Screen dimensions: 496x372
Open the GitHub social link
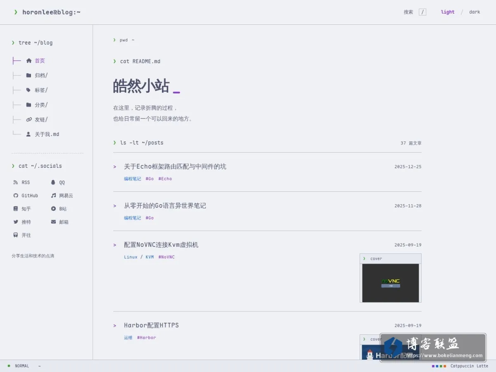tap(26, 196)
